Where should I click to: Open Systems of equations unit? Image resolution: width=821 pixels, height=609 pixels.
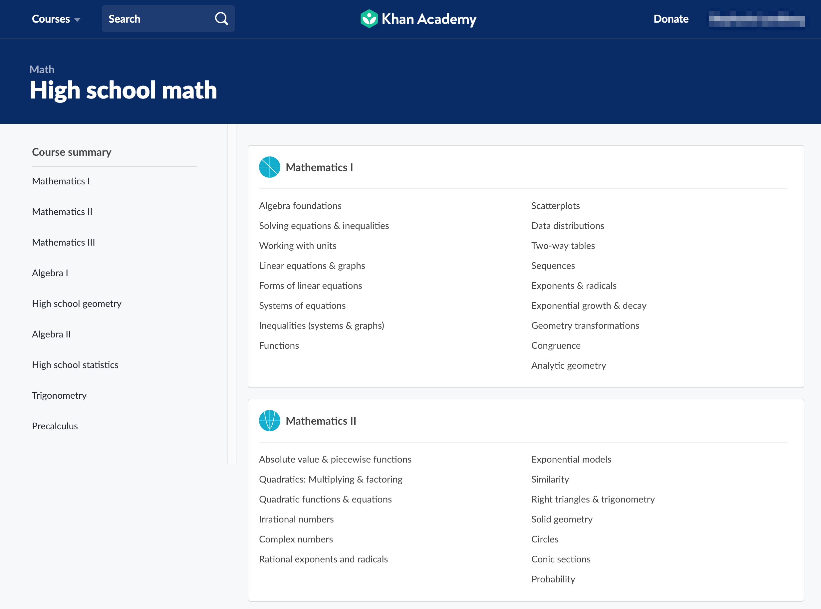tap(302, 305)
